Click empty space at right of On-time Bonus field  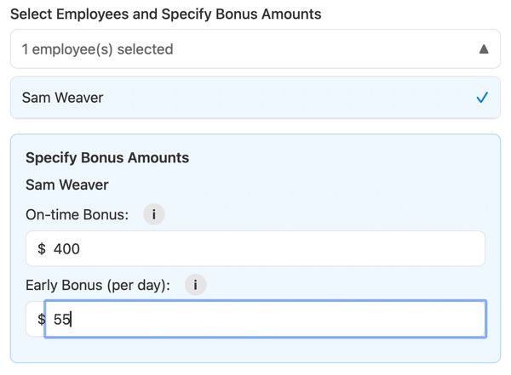click(x=409, y=248)
